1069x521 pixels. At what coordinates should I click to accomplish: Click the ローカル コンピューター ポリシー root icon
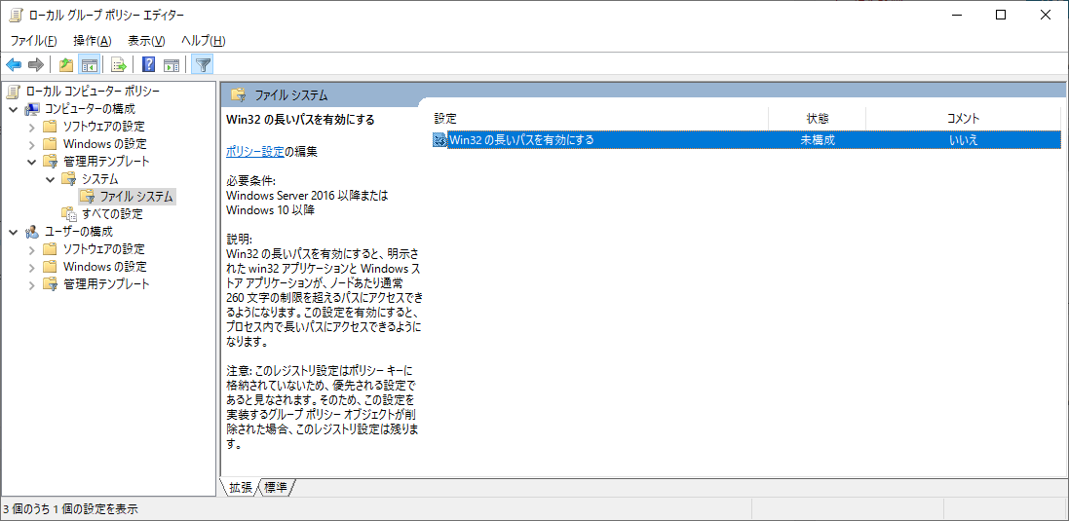[x=13, y=91]
